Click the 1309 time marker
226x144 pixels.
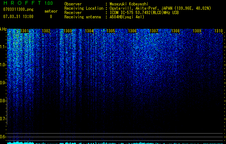pos(197,31)
